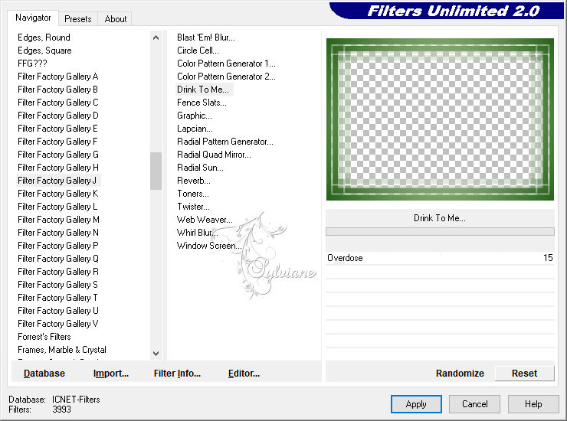Click the Database button
This screenshot has width=567, height=421.
pyautogui.click(x=44, y=374)
